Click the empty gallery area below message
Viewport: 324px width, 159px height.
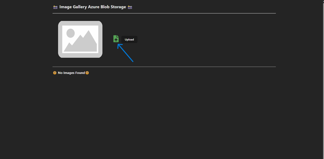click(162, 113)
